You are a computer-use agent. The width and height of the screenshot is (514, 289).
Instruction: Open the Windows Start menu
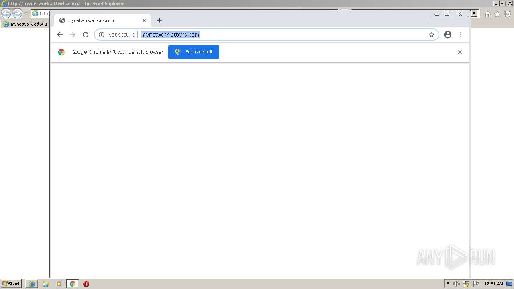click(x=11, y=284)
